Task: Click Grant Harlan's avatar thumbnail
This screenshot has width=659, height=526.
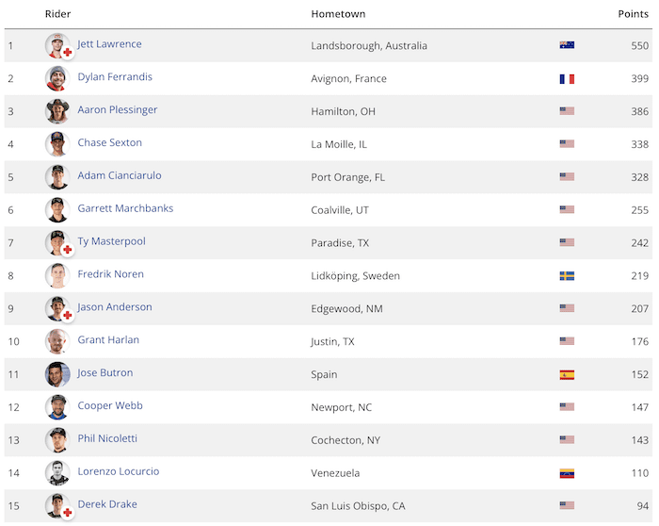Action: (57, 341)
